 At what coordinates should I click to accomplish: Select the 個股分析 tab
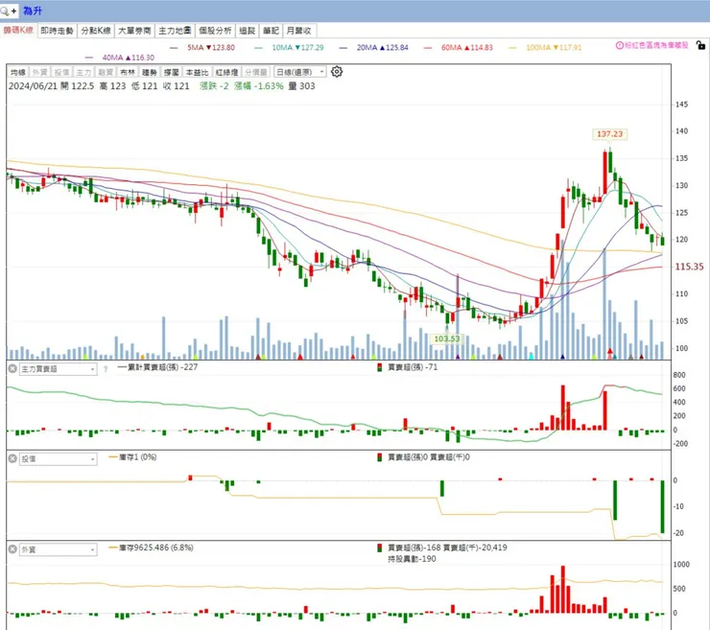click(215, 31)
